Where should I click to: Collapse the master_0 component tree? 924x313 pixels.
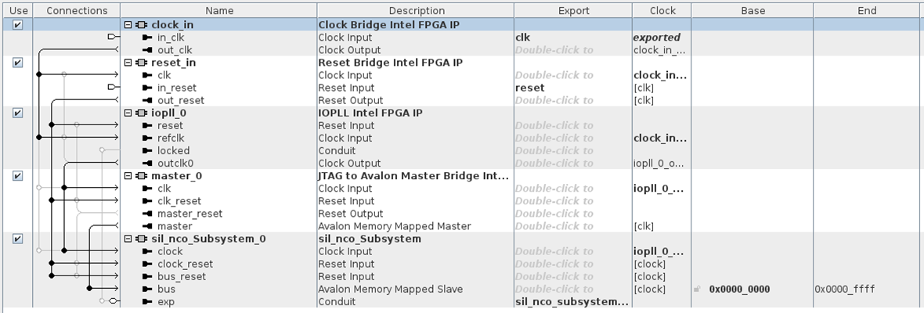128,176
